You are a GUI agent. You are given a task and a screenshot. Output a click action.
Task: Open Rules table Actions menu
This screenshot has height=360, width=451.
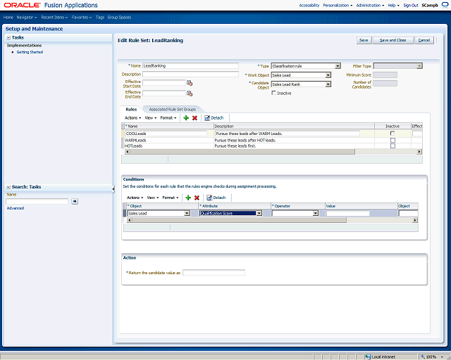point(132,118)
